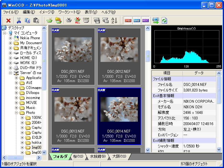Collapse the Photo folder node

click(16, 113)
